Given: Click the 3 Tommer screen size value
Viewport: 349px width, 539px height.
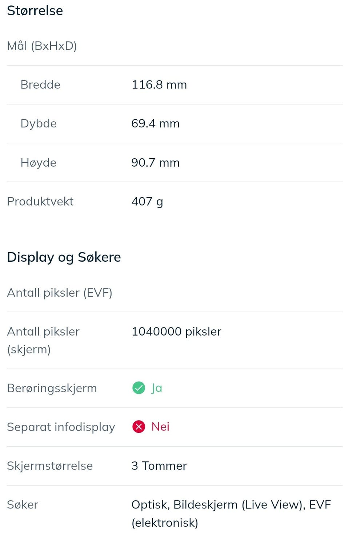Looking at the screenshot, I should coord(159,465).
